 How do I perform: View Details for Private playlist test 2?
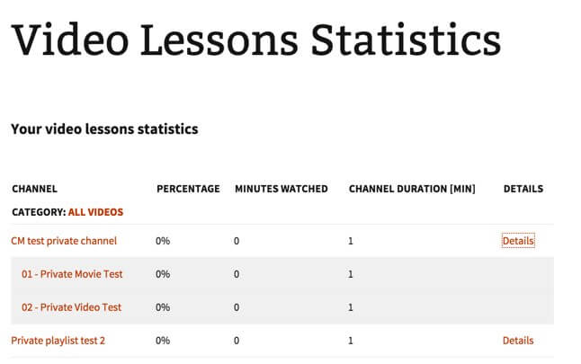518,341
